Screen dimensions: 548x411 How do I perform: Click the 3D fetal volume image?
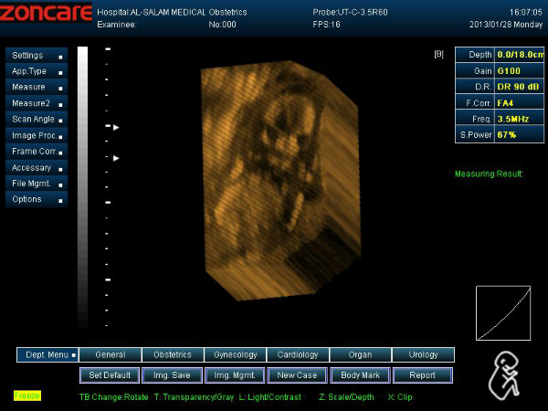(280, 180)
